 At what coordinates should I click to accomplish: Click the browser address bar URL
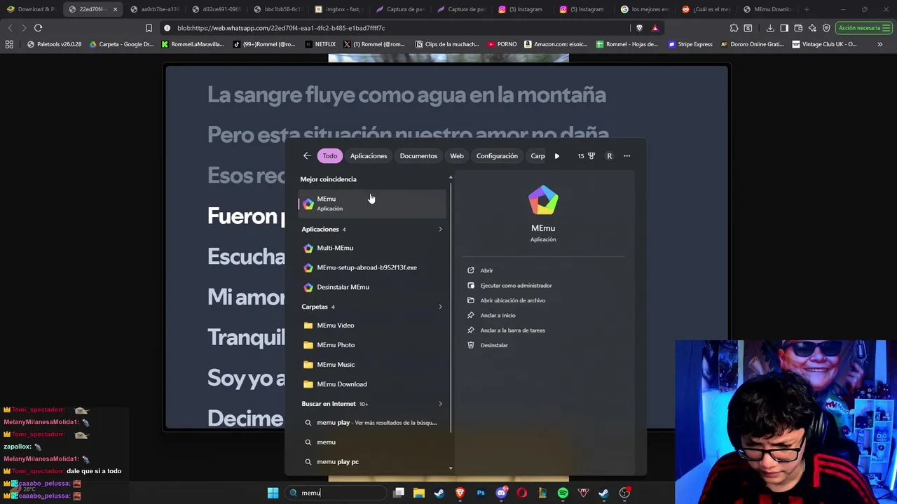click(x=280, y=28)
